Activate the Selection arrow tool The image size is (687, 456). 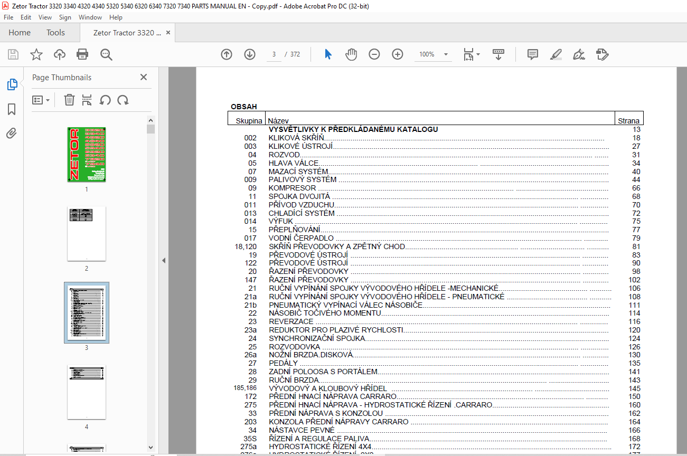click(x=328, y=54)
